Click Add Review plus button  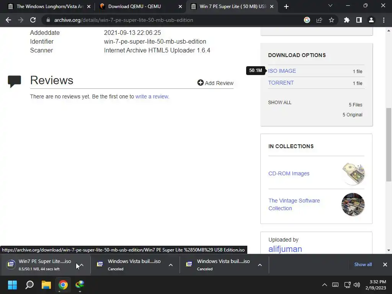[215, 83]
